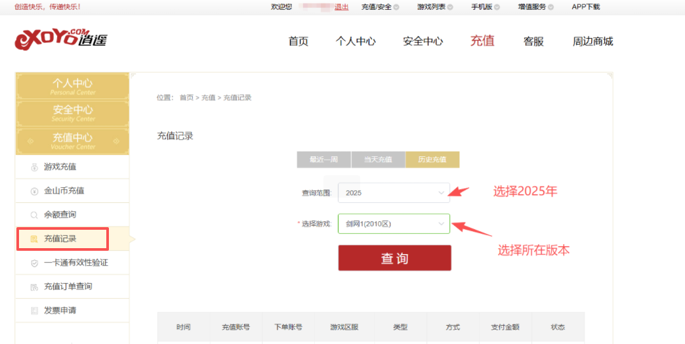Open the 选择游戏 dropdown

[x=394, y=224]
